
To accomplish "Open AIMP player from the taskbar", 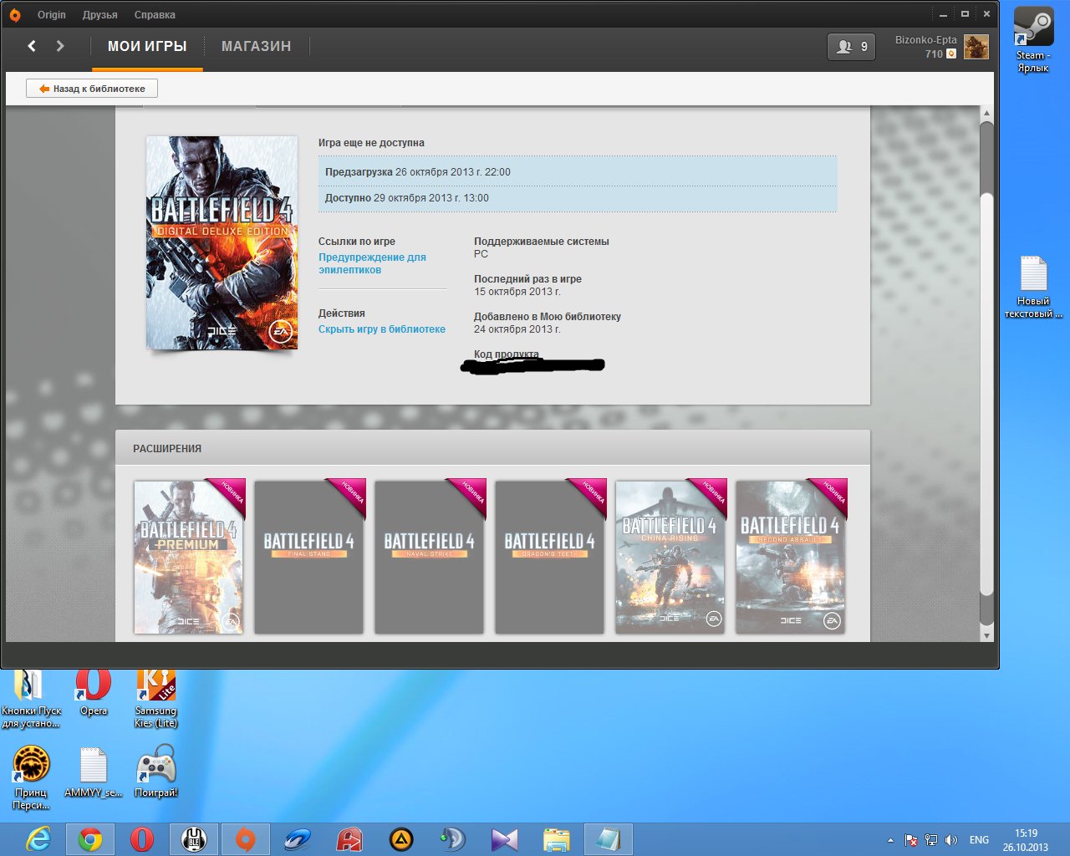I will (x=401, y=839).
